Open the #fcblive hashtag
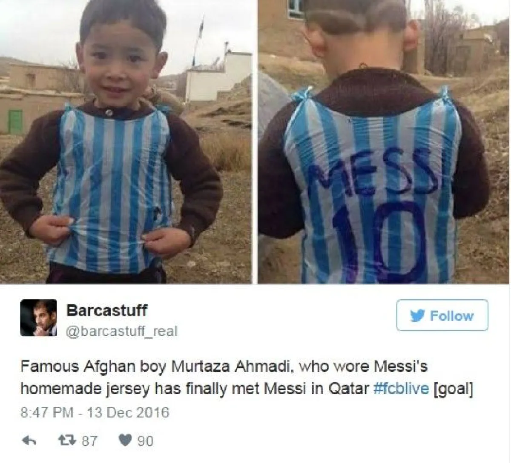Viewport: 511px width, 463px height. coord(401,389)
